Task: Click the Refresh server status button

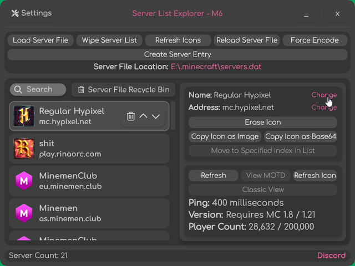Action: (x=213, y=176)
